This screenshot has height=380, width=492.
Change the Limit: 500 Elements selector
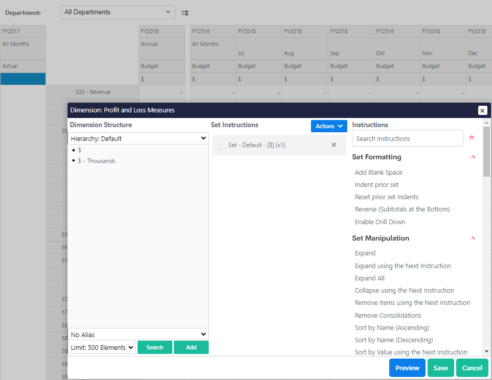coord(102,347)
